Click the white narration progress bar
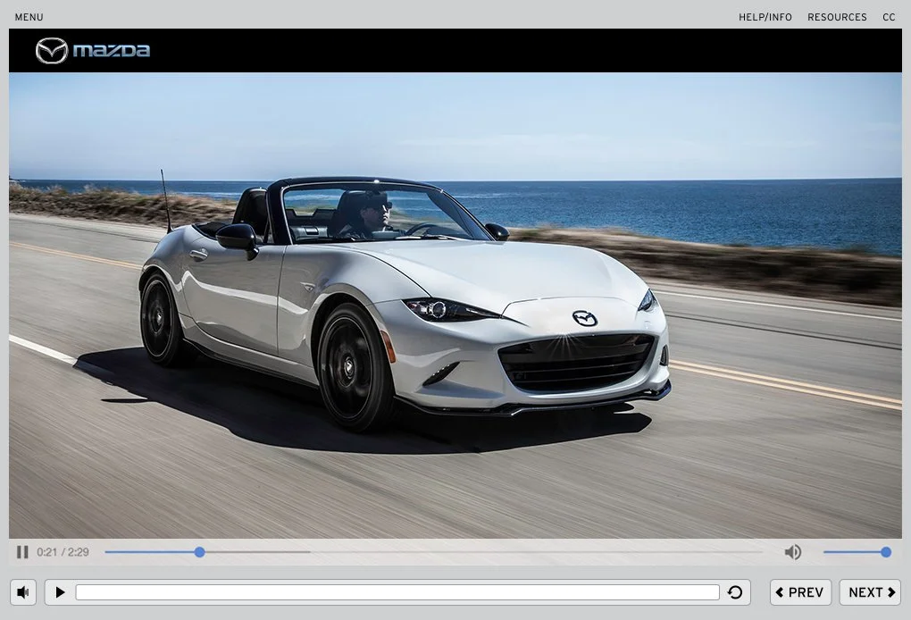 point(397,592)
